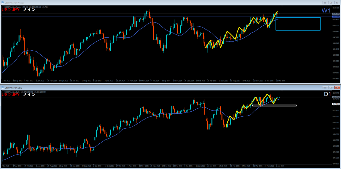Click the W1 timeframe label
Viewport: 341px width, 169px height.
click(327, 10)
